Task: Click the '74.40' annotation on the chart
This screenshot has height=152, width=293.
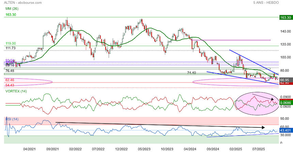Action: pyautogui.click(x=191, y=73)
